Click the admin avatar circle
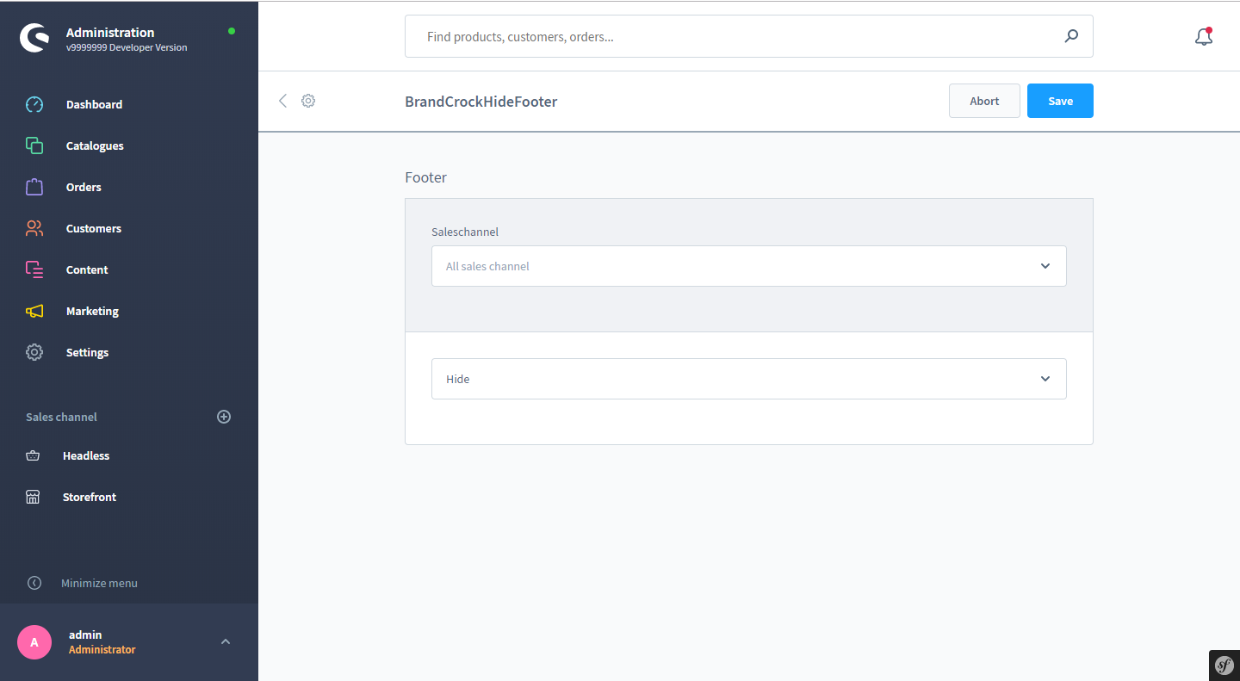The width and height of the screenshot is (1240, 681). coord(34,642)
